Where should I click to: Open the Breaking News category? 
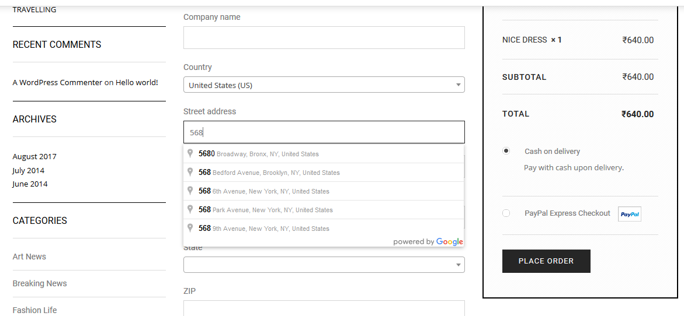(40, 283)
